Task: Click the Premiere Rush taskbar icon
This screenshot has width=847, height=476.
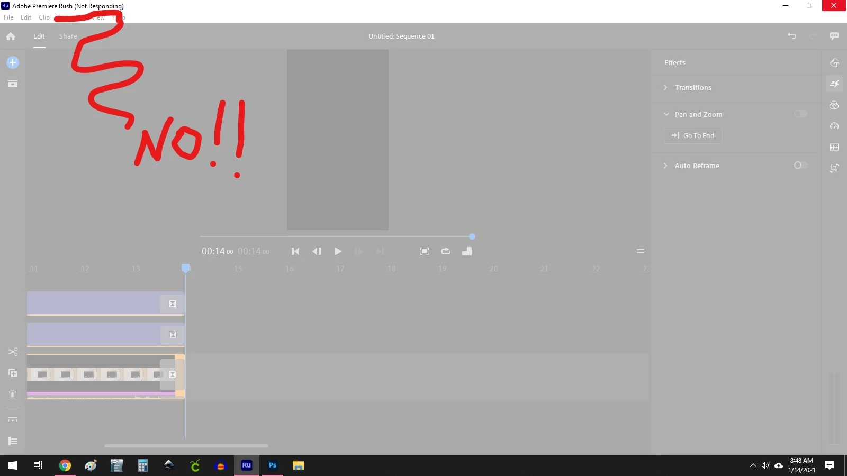Action: (x=247, y=465)
